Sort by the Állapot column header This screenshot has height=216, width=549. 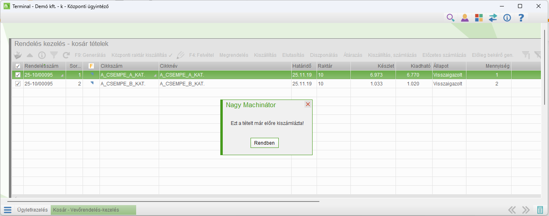449,66
